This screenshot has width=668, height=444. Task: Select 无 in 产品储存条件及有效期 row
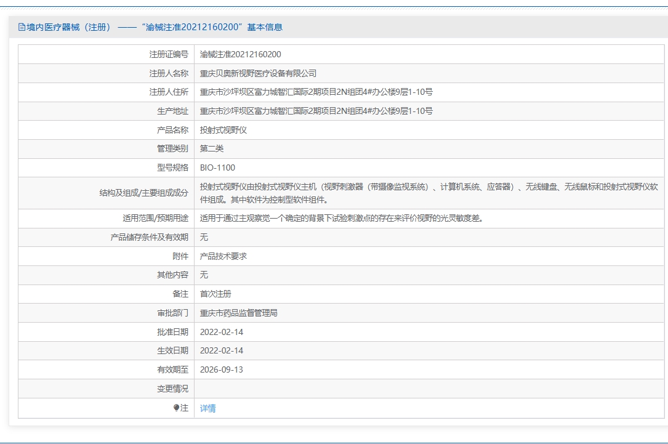pos(204,237)
